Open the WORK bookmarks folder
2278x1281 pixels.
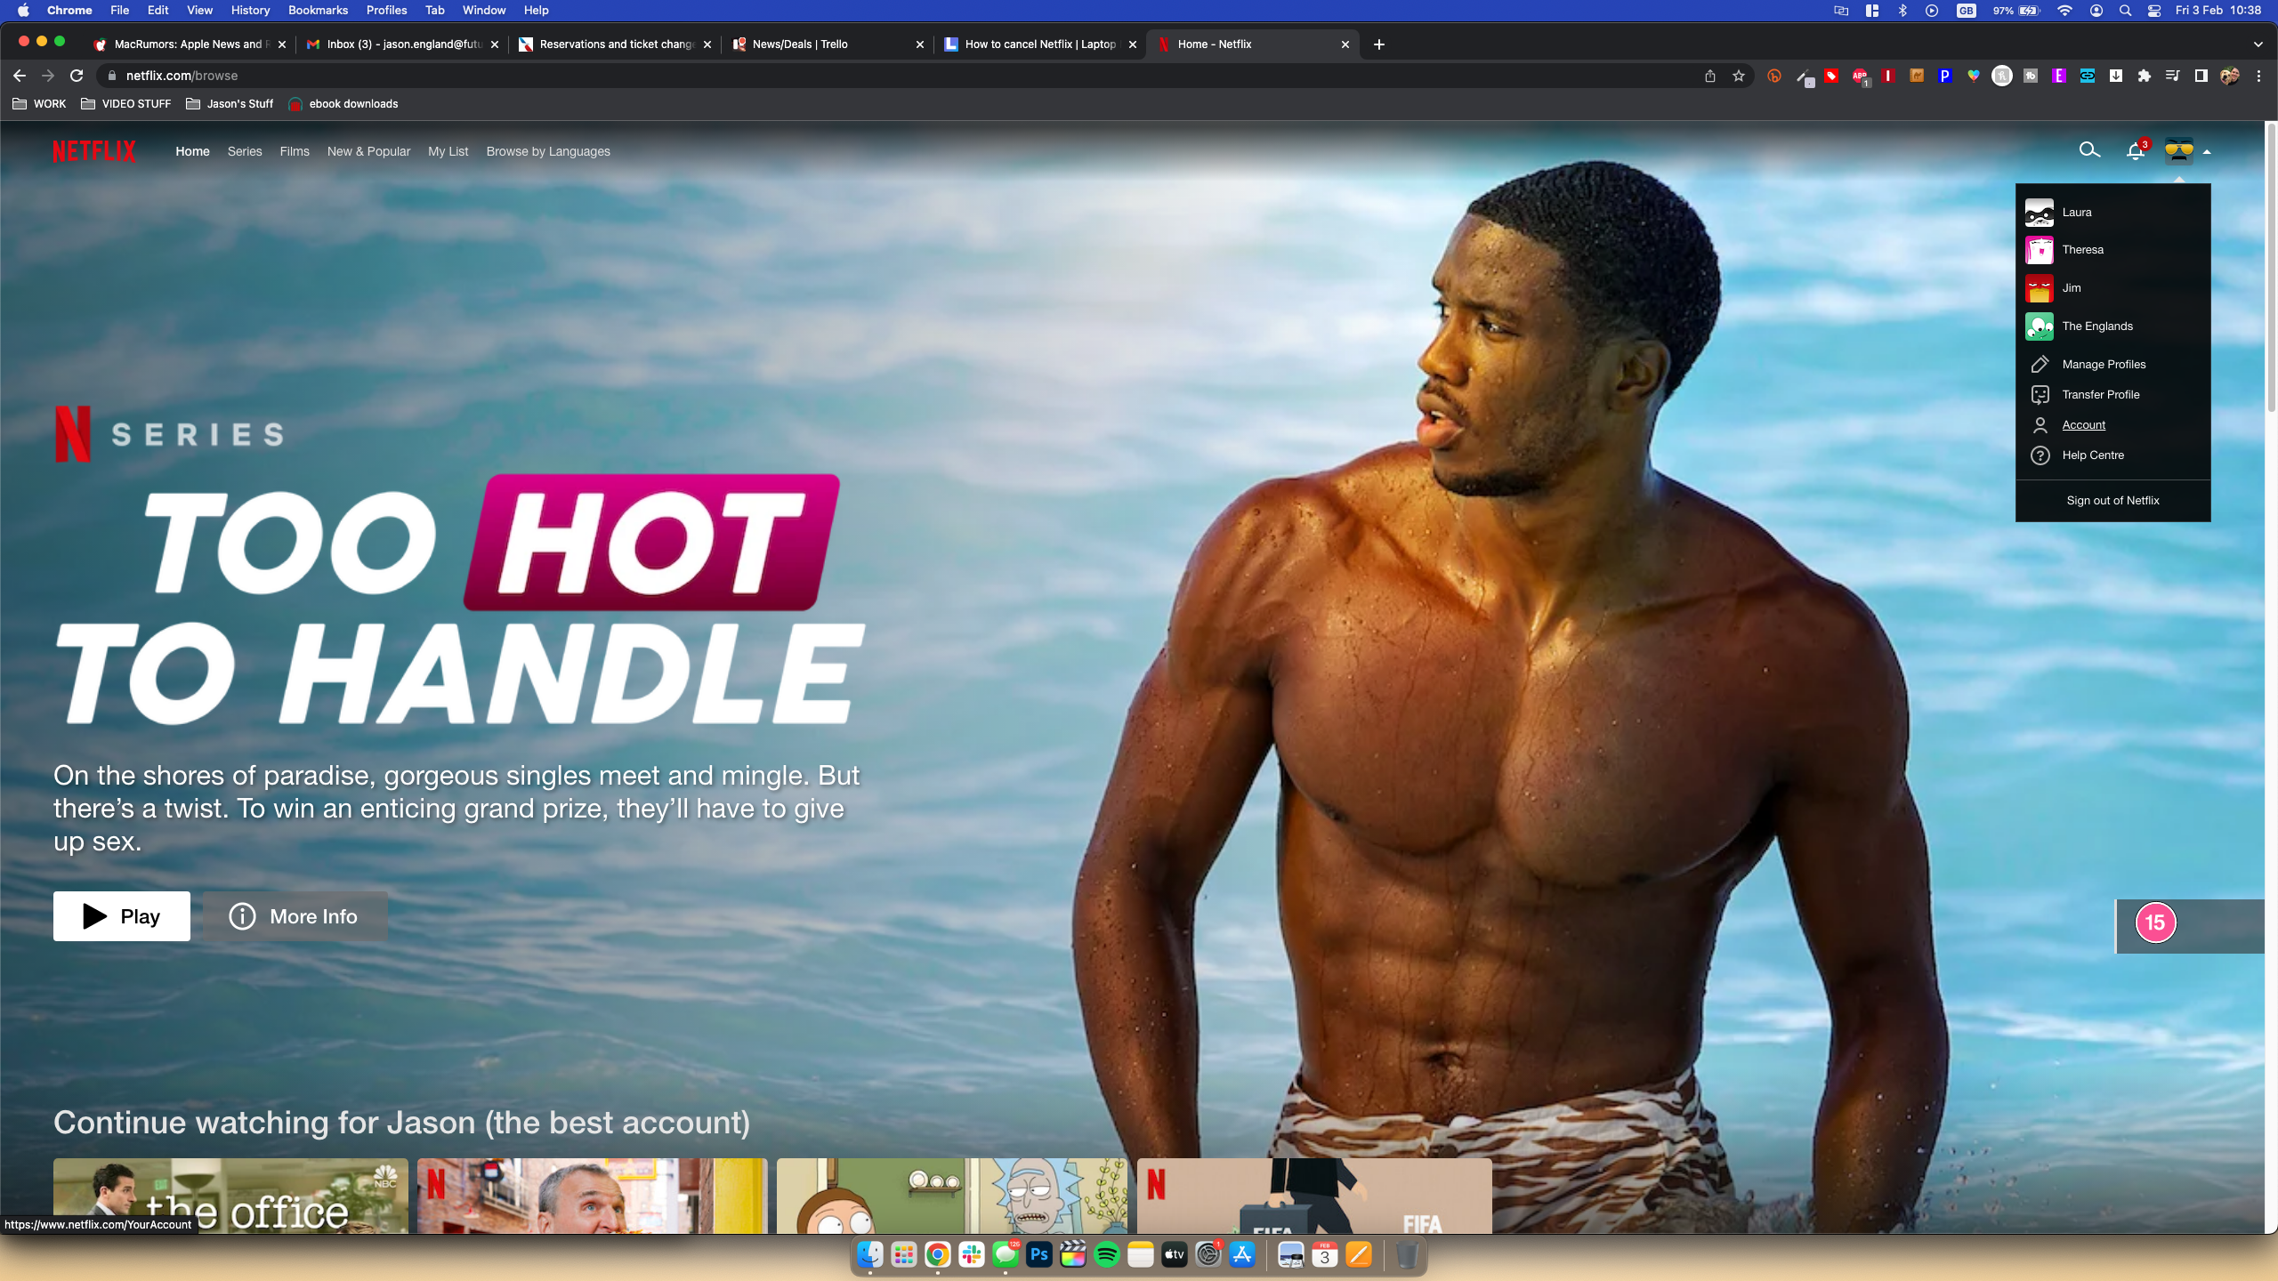point(40,104)
